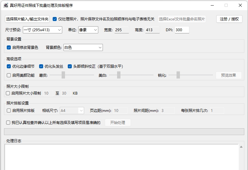Screen dimensions: 248x170
Task: Open the 注册 / 授权 dialog
Action: [x=229, y=19]
